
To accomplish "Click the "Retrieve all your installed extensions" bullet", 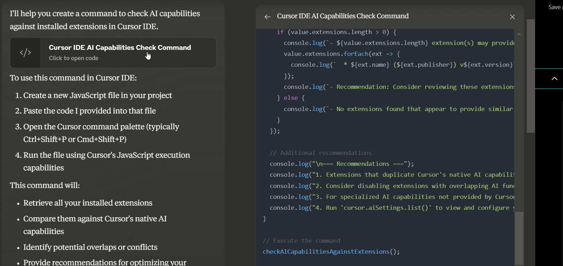I will [x=88, y=203].
